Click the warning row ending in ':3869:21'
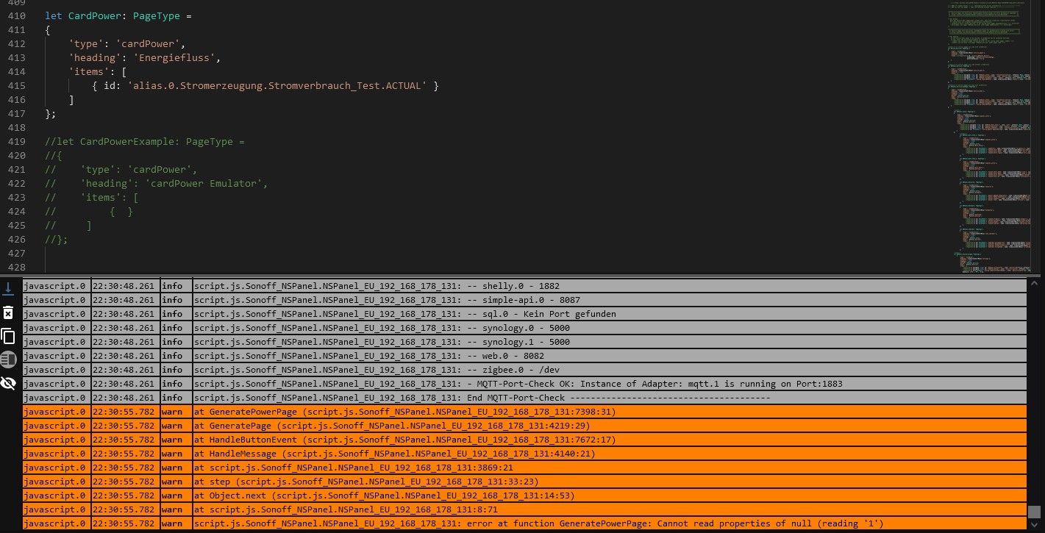 [x=524, y=467]
